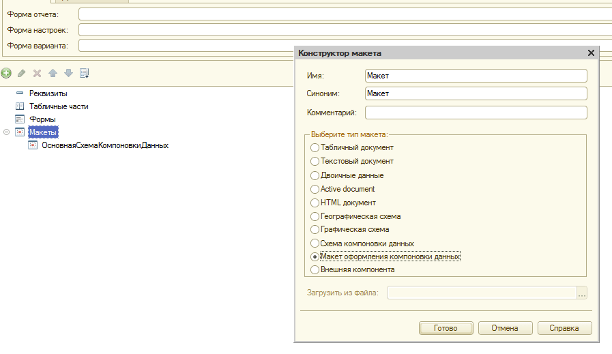The width and height of the screenshot is (612, 354).
Task: Click the Move Up arrow icon
Action: click(x=53, y=73)
